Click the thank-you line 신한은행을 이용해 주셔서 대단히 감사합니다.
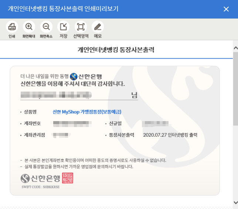Image resolution: width=238 pixels, height=209 pixels. pos(72,84)
